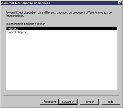
Task: Click the Suivant > button
Action: pos(68,102)
